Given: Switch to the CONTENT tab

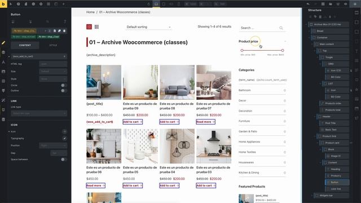Looking at the screenshot, I should 25,45.
